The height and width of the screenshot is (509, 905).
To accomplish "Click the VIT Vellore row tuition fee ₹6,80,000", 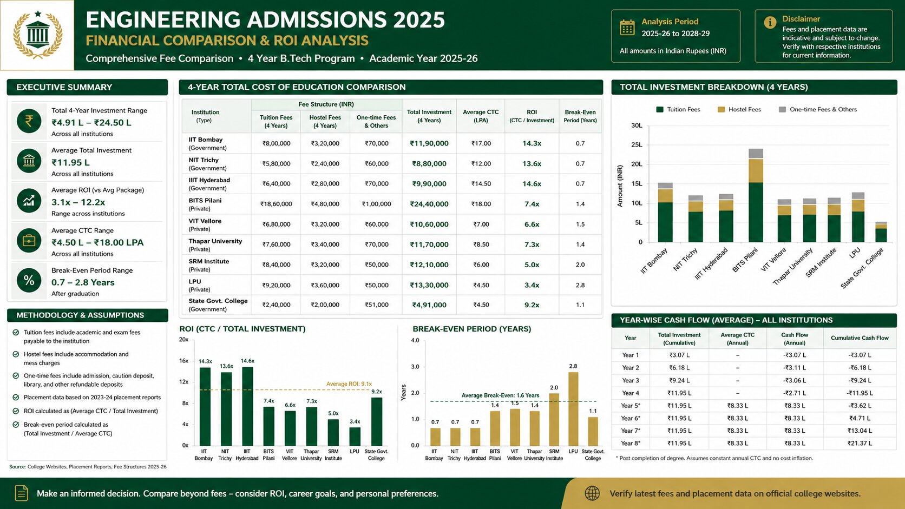I will (276, 224).
